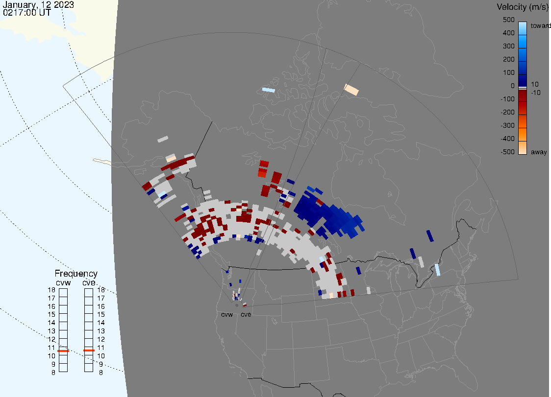This screenshot has height=397, width=551.
Task: Click the "cvw" header above the frequency bar
Action: 63,283
